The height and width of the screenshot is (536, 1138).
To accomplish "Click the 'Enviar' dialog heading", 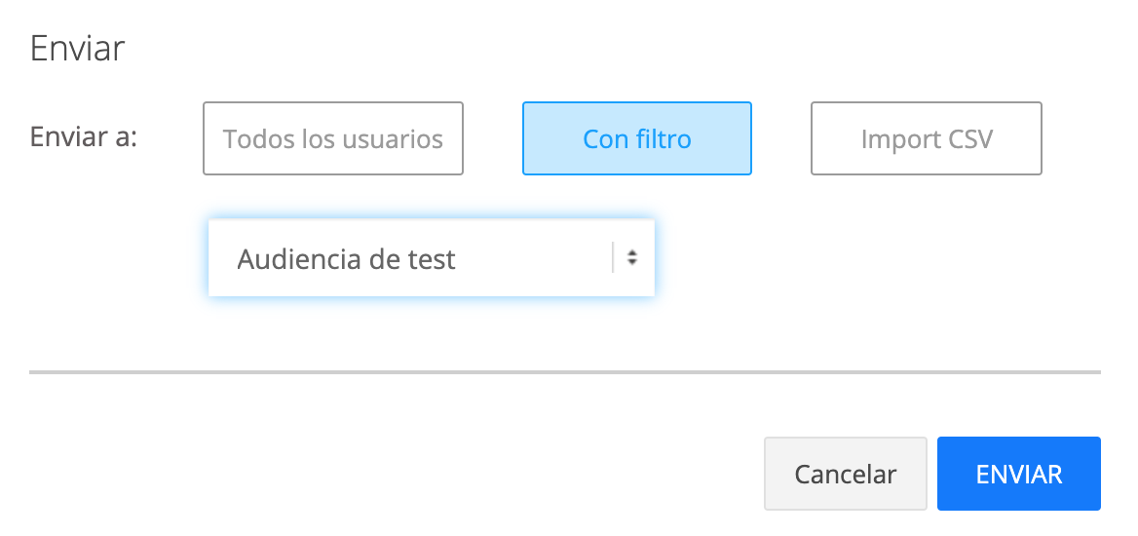I will tap(78, 48).
